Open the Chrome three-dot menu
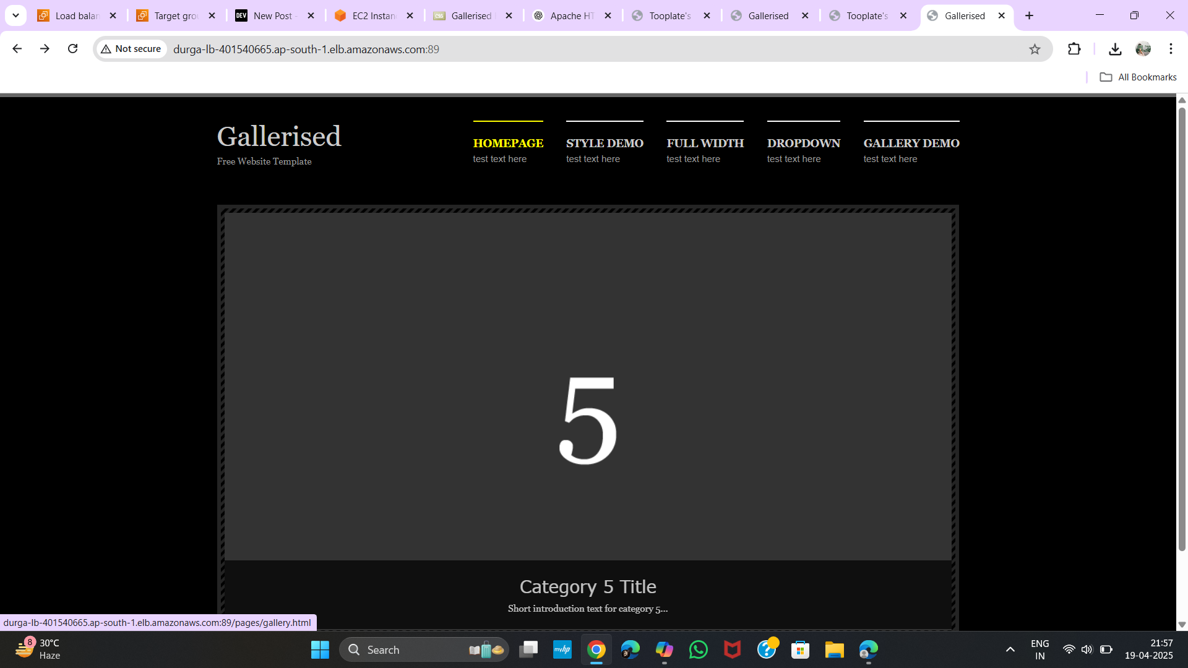1188x668 pixels. click(1171, 49)
